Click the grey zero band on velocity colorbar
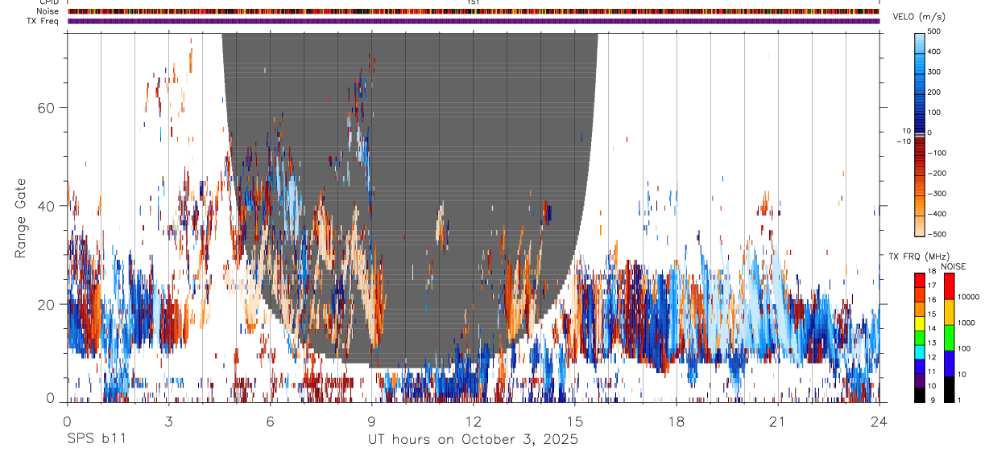 click(920, 136)
